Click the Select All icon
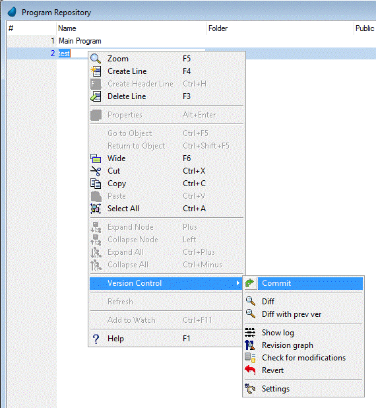376x408 pixels. [x=96, y=209]
